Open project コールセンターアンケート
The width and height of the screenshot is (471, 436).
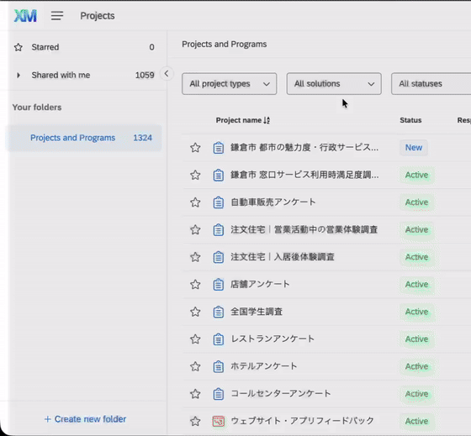281,394
